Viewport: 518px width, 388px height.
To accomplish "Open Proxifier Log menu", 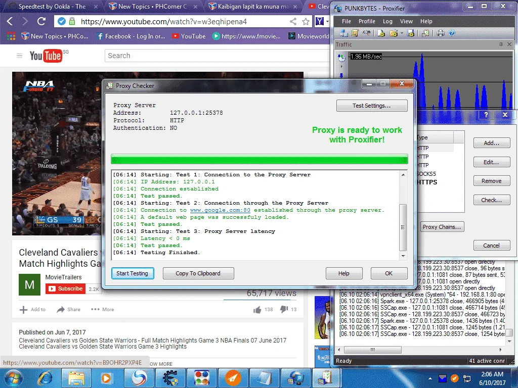I will (x=387, y=21).
